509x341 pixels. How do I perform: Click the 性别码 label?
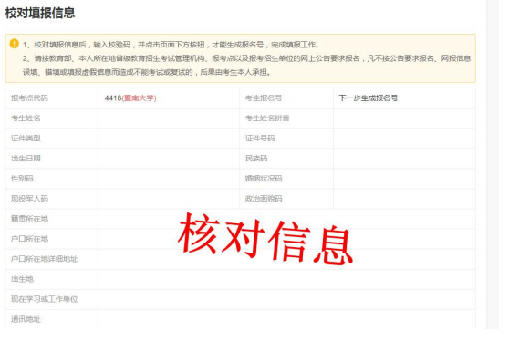[22, 179]
